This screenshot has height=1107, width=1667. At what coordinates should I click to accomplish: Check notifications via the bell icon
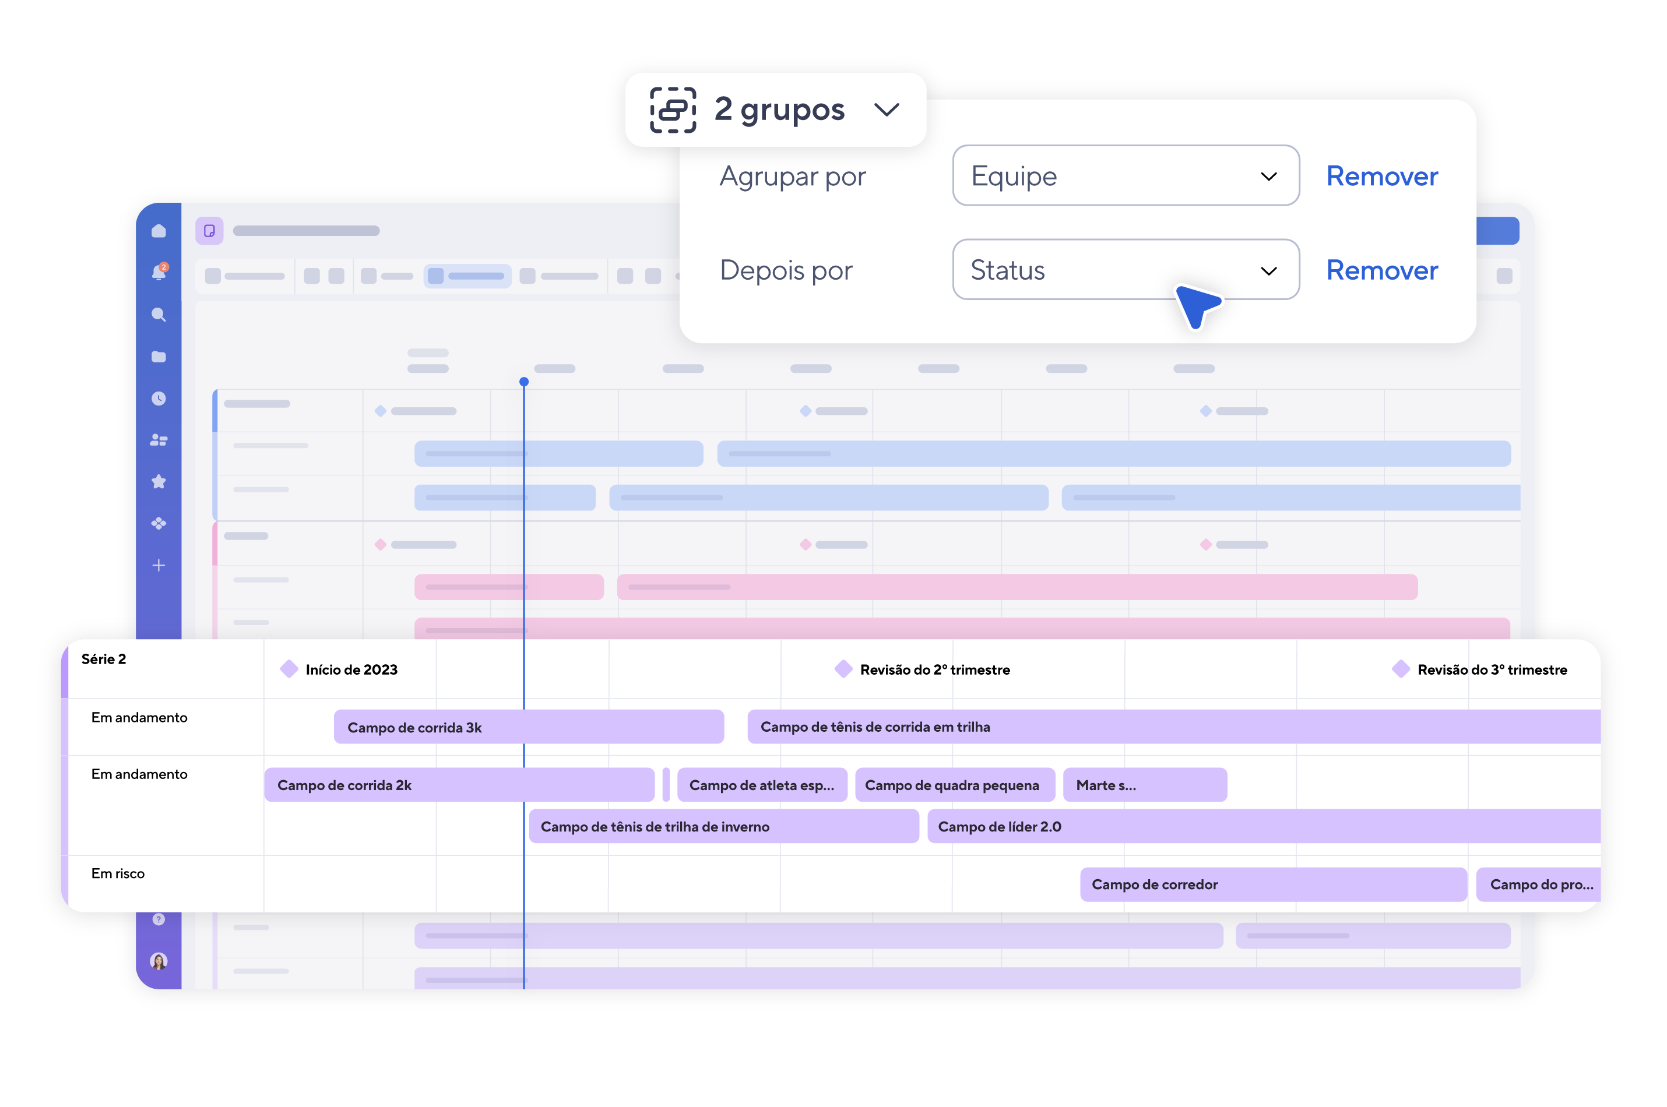pos(159,273)
